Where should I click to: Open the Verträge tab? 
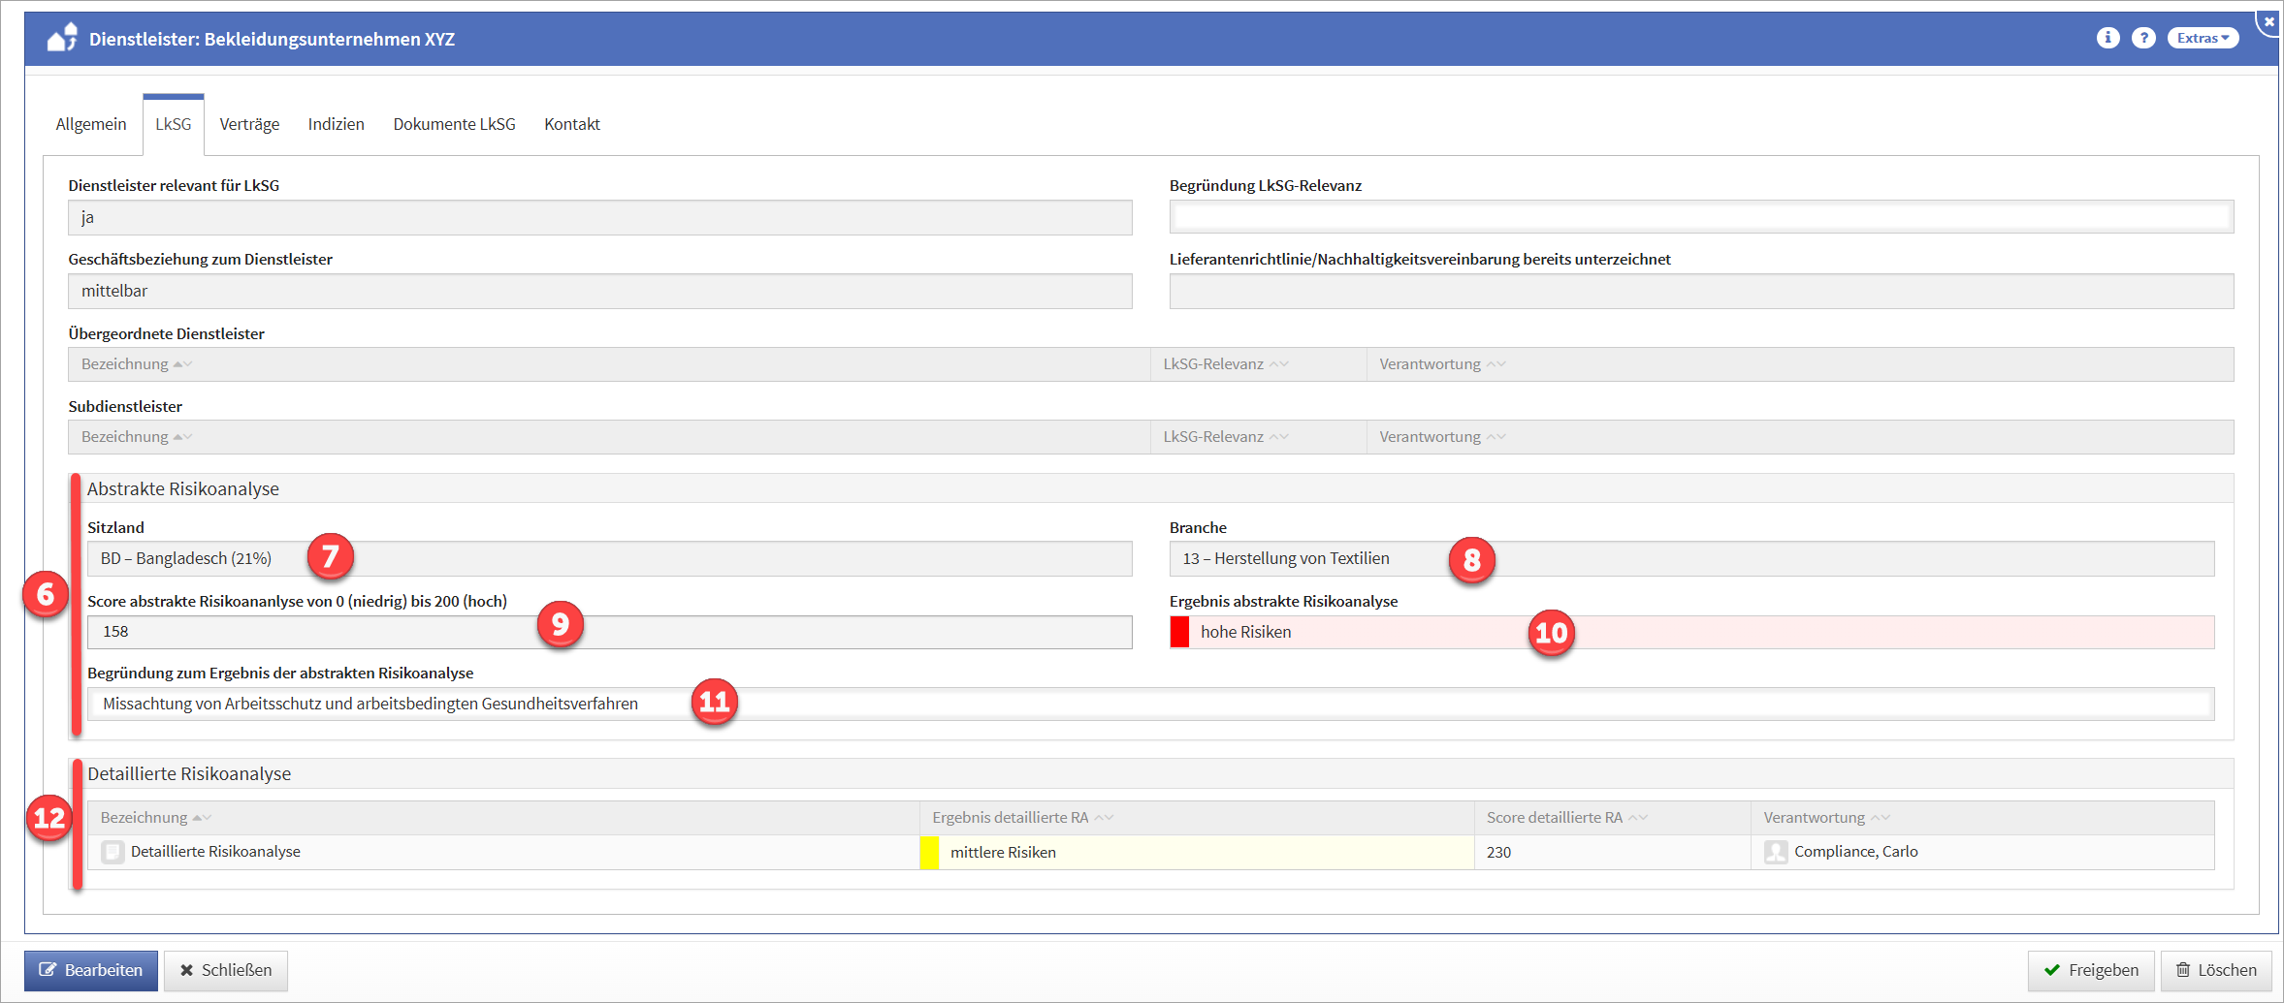click(249, 124)
